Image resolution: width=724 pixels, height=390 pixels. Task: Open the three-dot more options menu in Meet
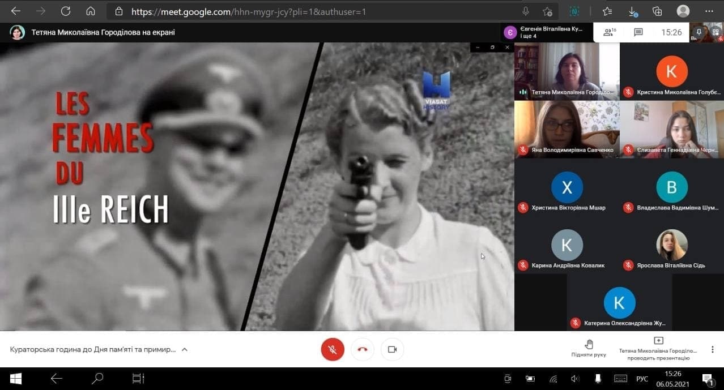pyautogui.click(x=712, y=349)
